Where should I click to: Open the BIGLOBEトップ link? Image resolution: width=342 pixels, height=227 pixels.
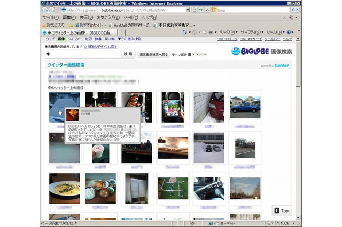pos(227,39)
